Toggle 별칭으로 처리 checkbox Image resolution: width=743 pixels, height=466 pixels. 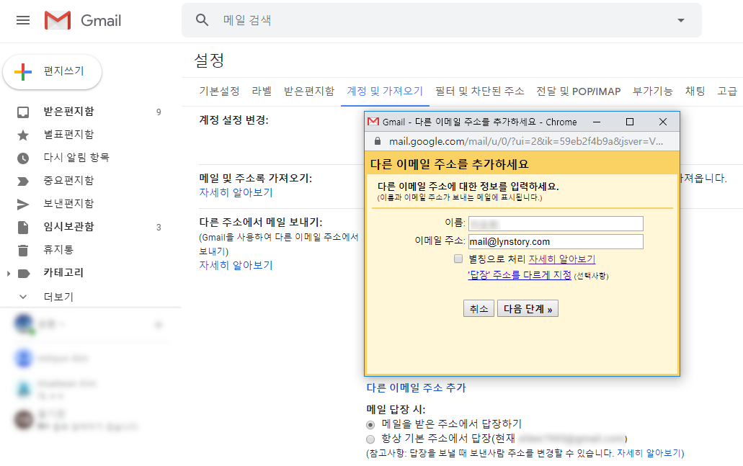(458, 259)
